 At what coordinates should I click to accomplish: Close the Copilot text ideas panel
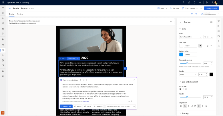coord(134,80)
